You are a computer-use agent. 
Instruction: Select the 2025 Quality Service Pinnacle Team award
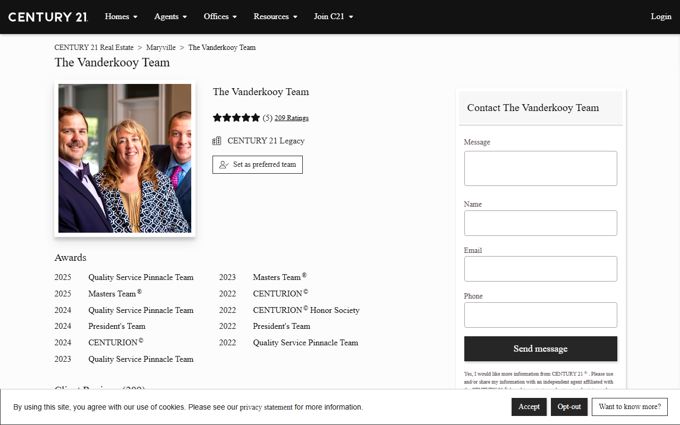141,277
